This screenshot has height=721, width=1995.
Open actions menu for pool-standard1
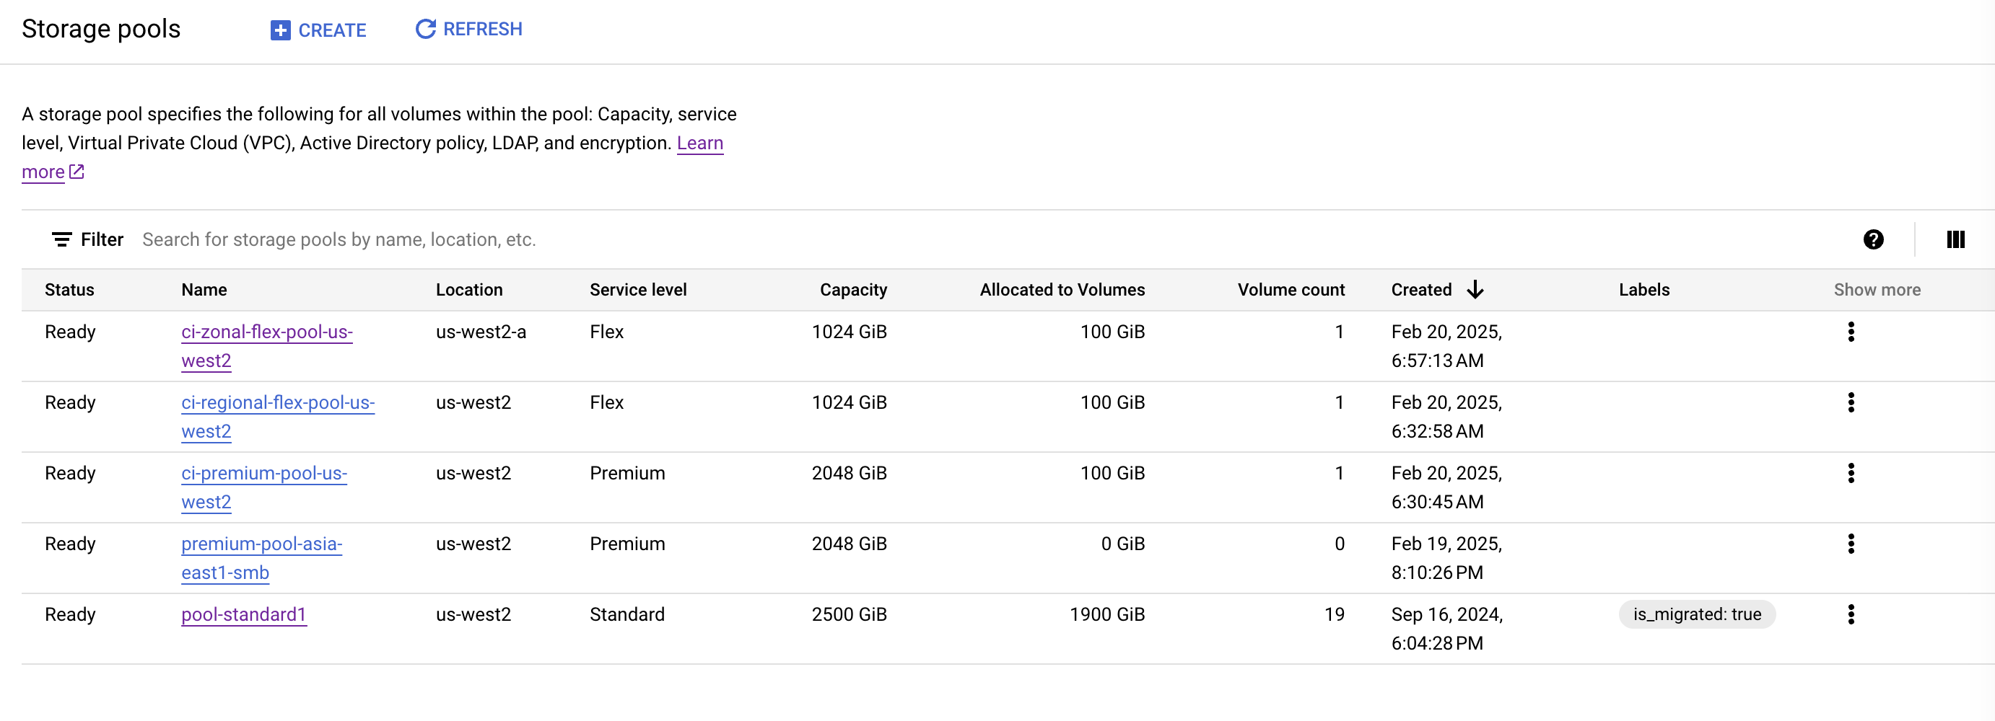coord(1850,614)
